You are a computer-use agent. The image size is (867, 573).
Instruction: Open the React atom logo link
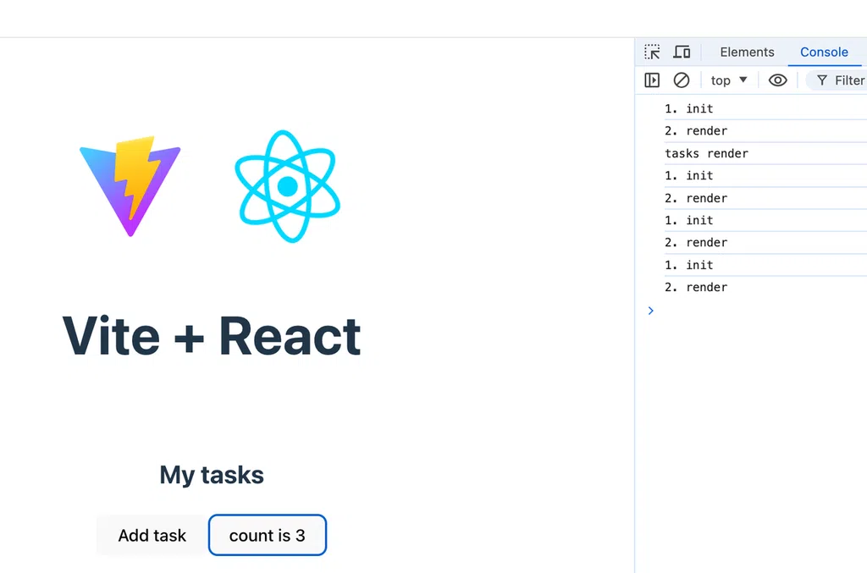(x=288, y=186)
